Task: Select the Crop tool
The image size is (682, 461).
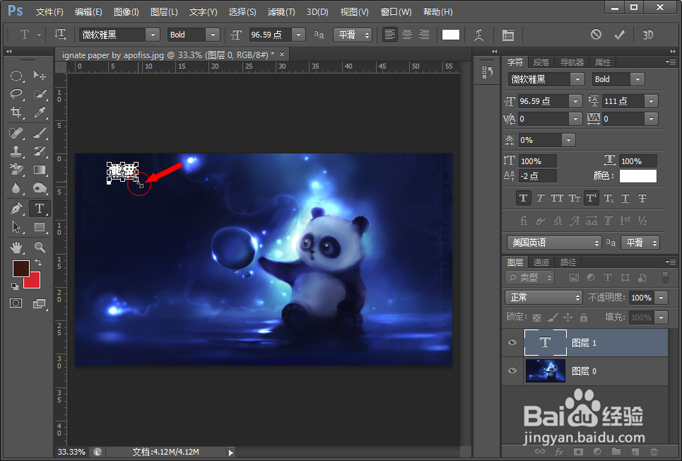Action: coord(16,112)
